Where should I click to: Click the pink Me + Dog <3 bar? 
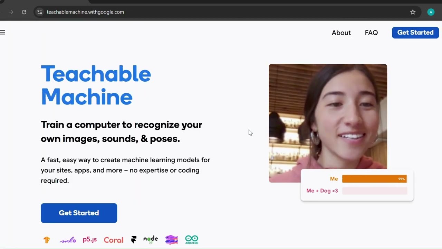pyautogui.click(x=375, y=191)
